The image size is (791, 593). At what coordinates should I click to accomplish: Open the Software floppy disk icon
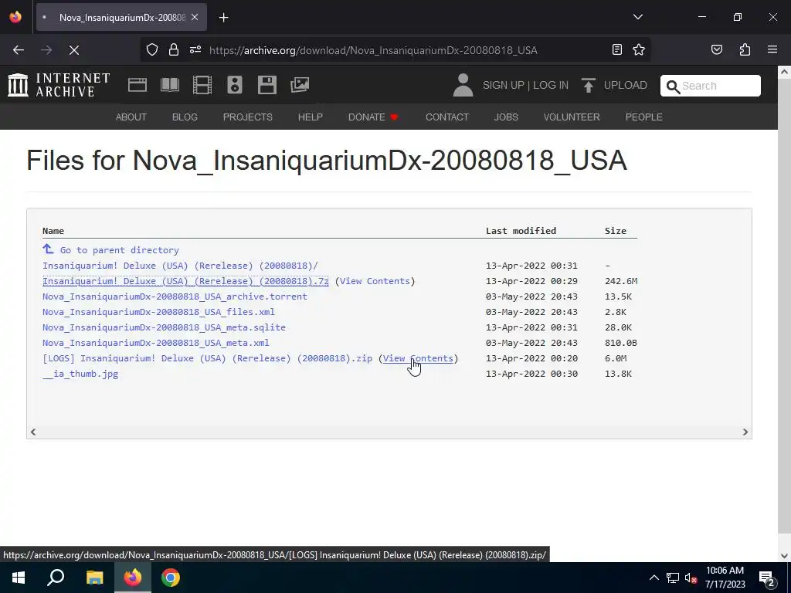point(266,85)
